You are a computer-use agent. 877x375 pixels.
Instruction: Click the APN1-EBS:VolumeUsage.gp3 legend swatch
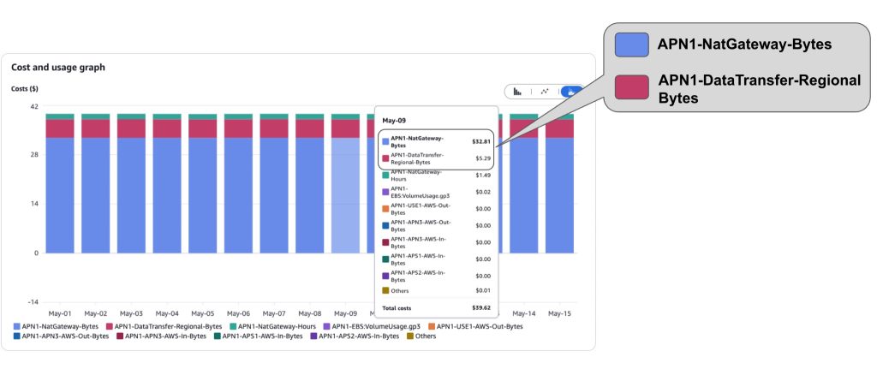coord(326,326)
